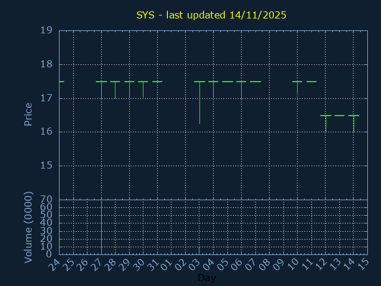Click the small volume bar on day 03
The width and height of the screenshot is (381, 286).
[199, 251]
